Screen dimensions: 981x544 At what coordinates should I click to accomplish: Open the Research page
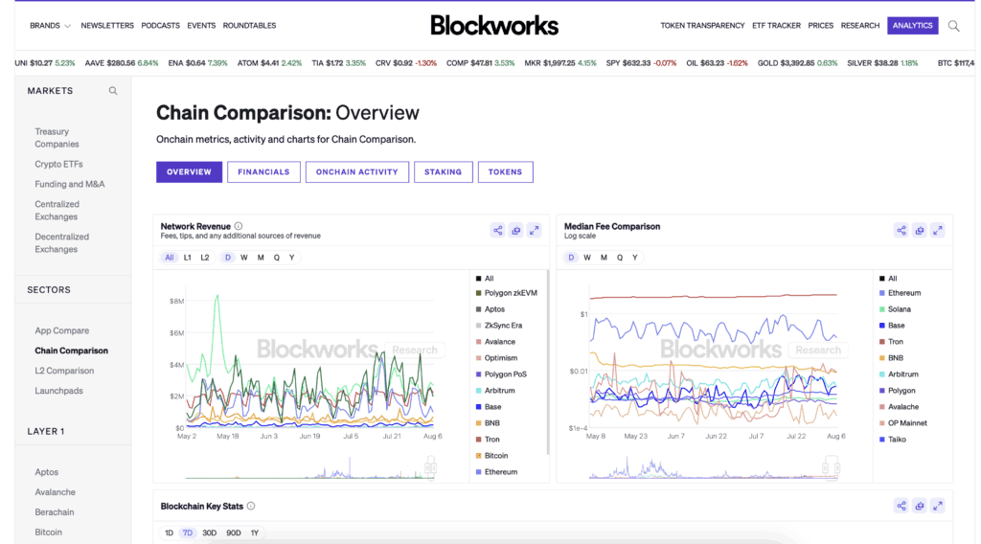pos(860,26)
